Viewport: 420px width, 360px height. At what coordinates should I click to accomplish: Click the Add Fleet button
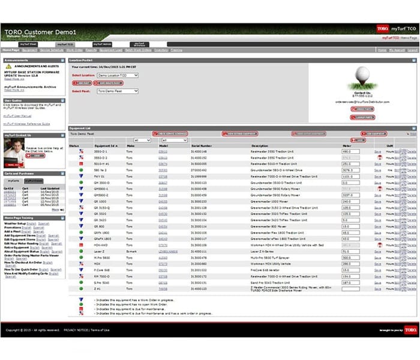[x=82, y=83]
